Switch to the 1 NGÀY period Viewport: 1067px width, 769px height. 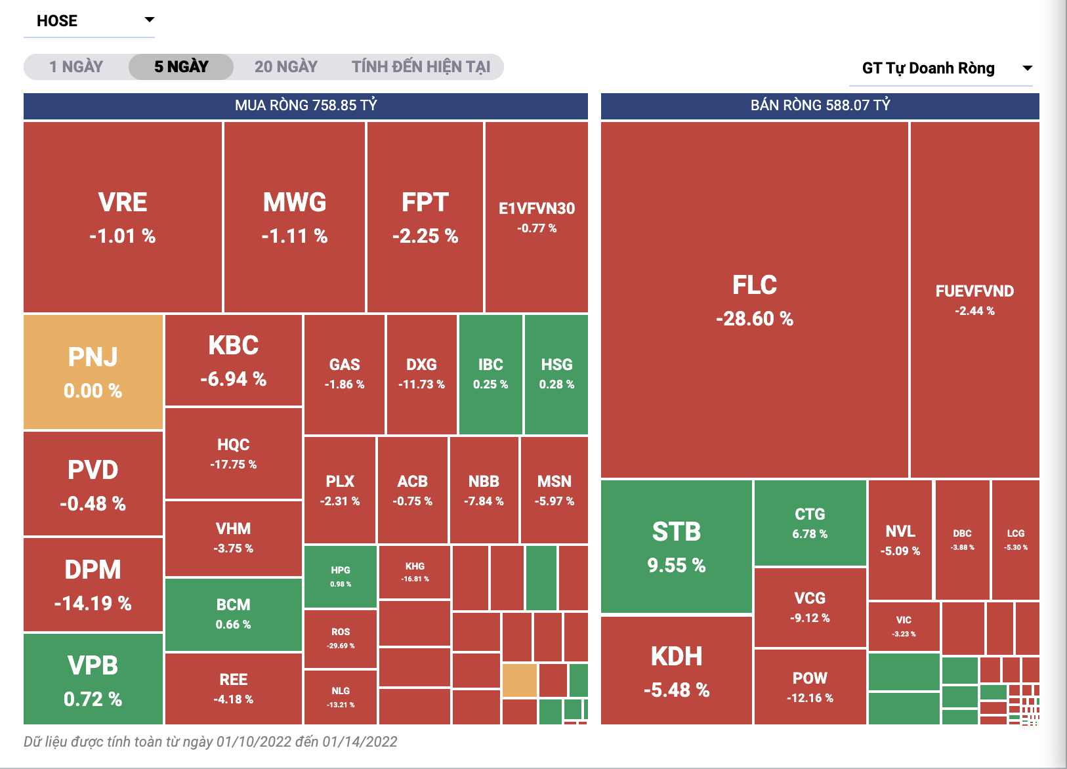[x=76, y=67]
